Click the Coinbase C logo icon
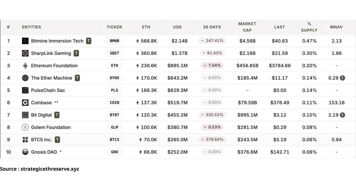Viewport: 356px width, 178px height. 25,103
